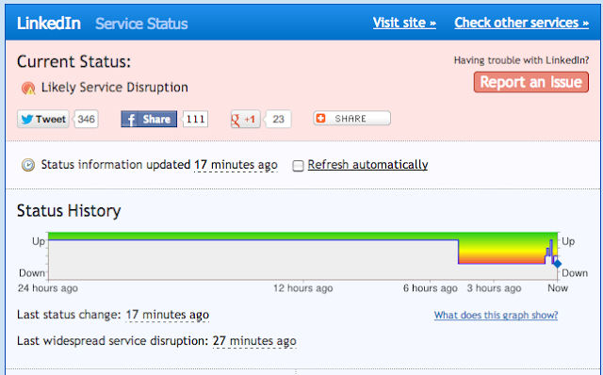Click the tweet count 346 bubble
Screen dimensions: 603x375
(86, 120)
